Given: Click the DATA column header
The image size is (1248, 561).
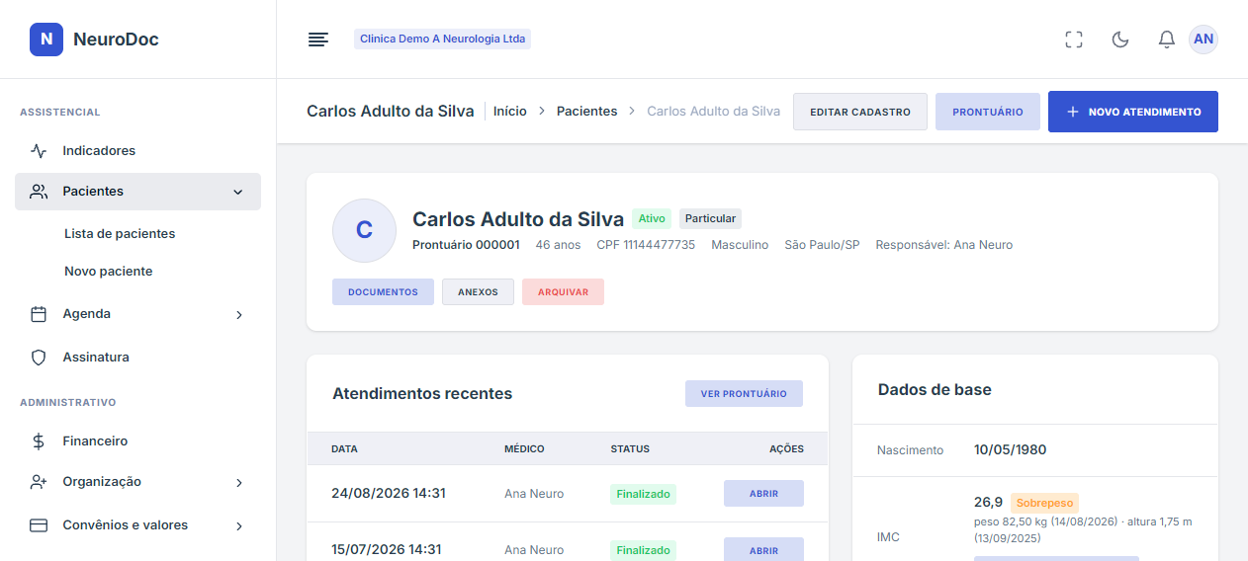Looking at the screenshot, I should 344,448.
